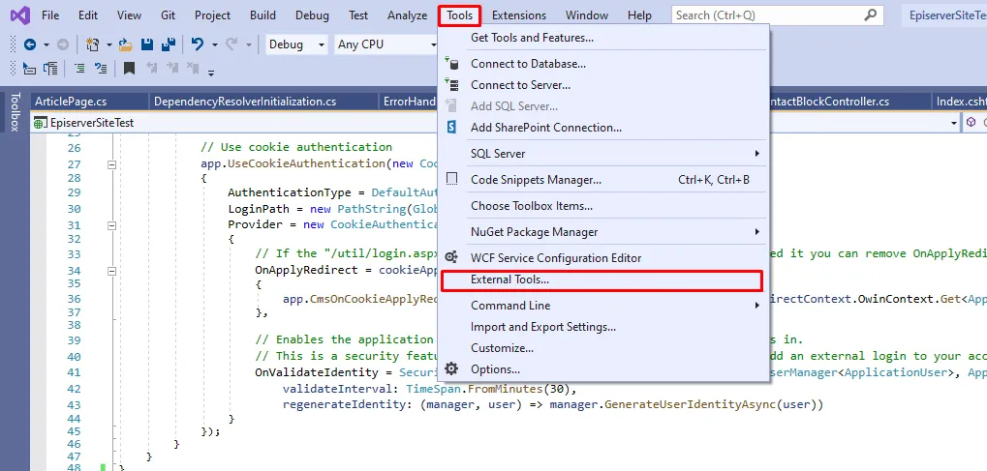Viewport: 987px width, 471px height.
Task: Open the Any CPU platform dropdown
Action: [386, 44]
